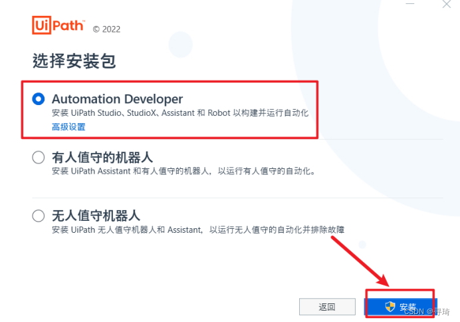Select the 无人值守机器人 radio option
460x322 pixels.
pos(39,216)
